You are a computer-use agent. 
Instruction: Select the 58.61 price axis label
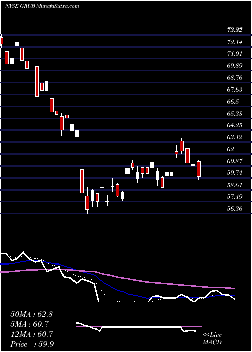[235, 185]
